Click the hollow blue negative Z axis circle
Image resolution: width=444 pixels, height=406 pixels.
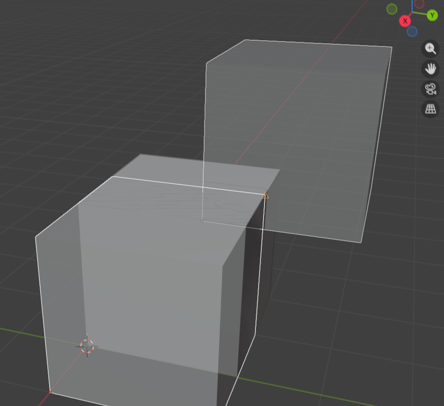click(x=412, y=31)
